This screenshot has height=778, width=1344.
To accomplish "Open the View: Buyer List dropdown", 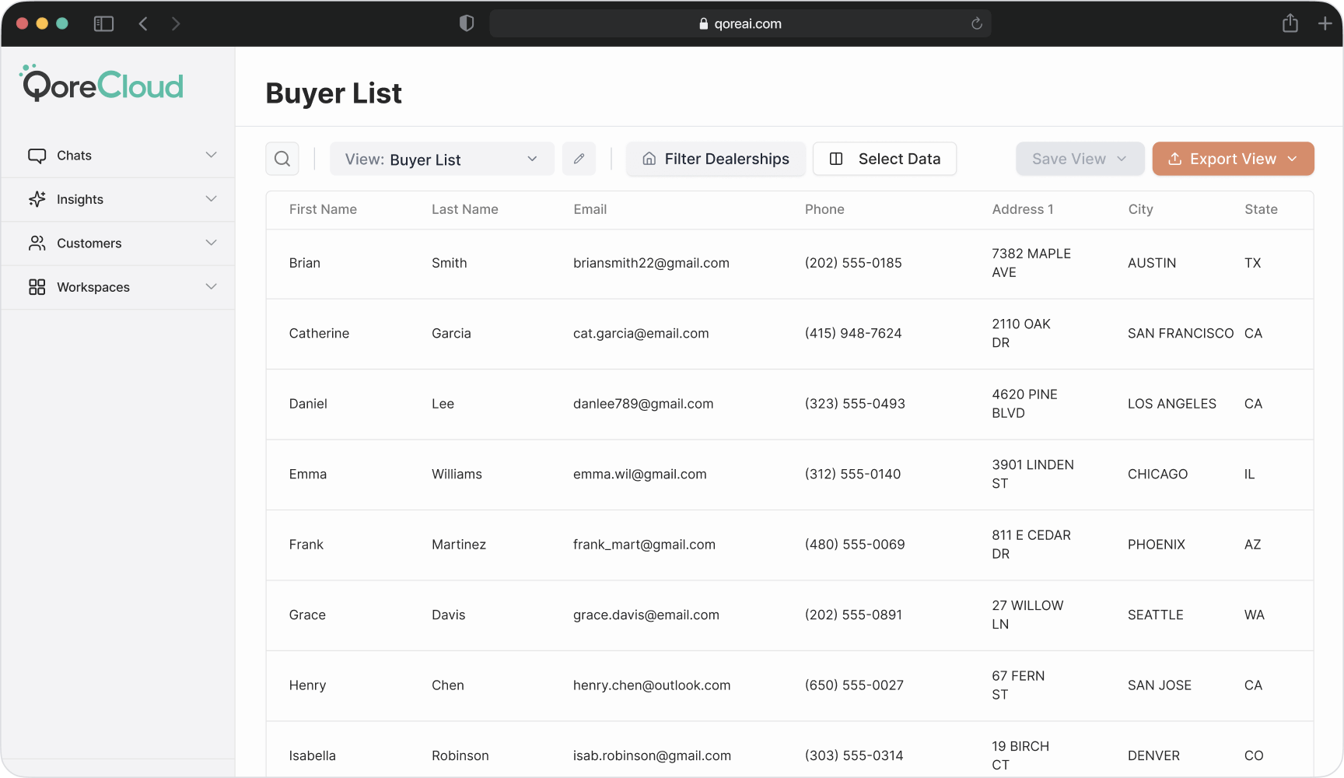I will (x=442, y=159).
